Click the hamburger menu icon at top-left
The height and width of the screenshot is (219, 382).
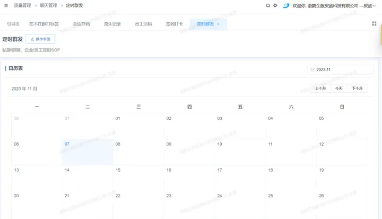[6, 5]
